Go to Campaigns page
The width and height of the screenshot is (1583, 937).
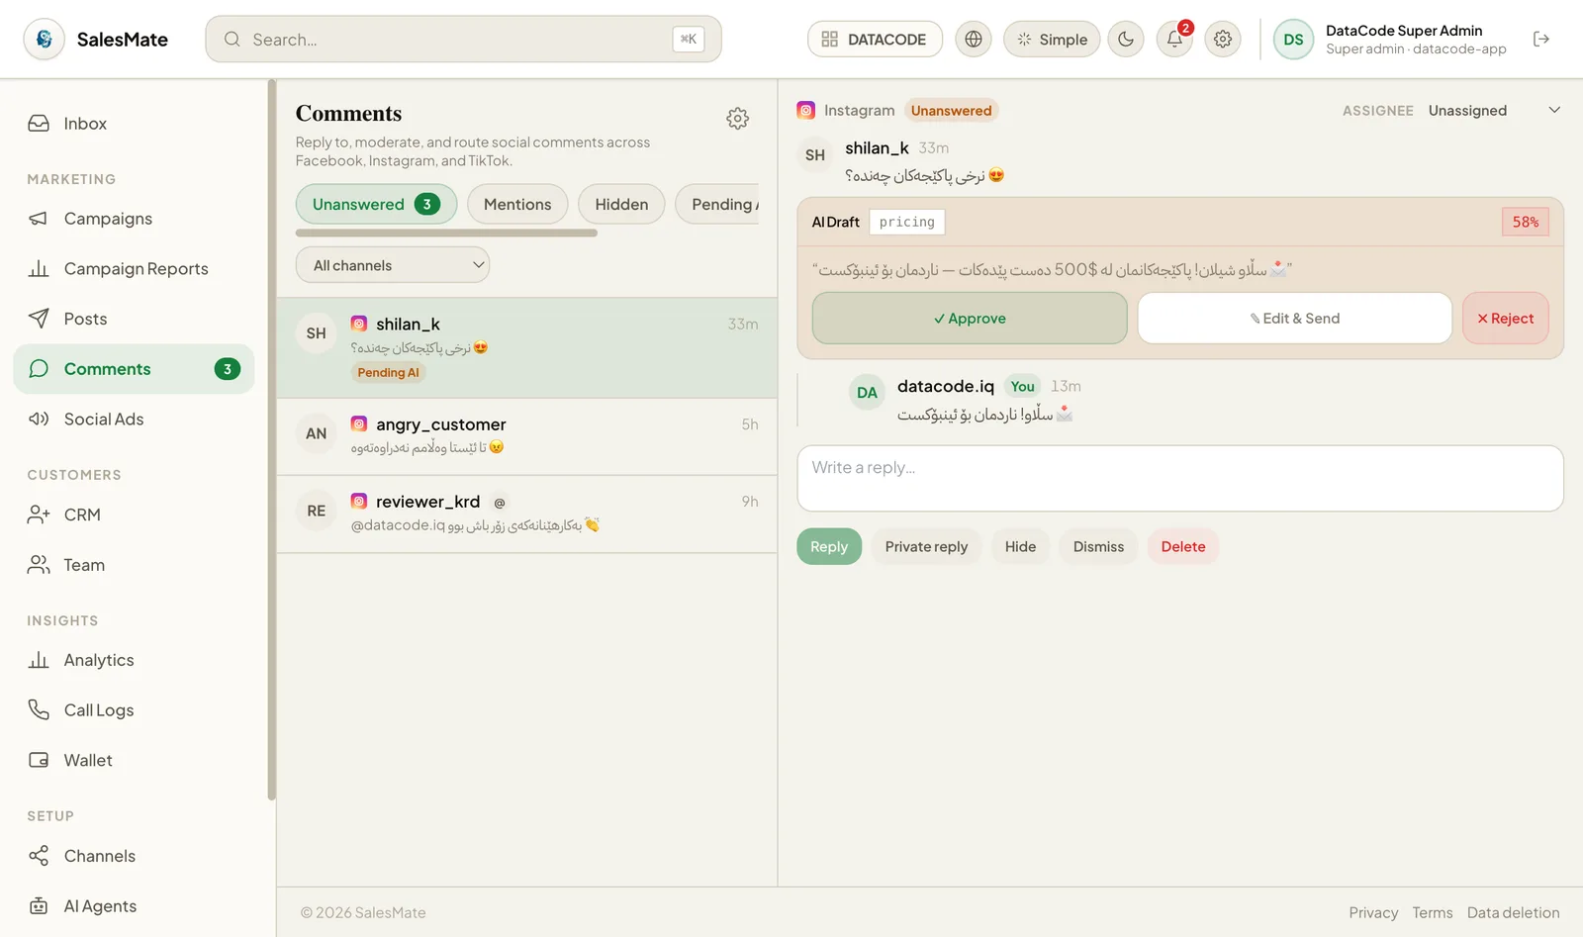(134, 219)
